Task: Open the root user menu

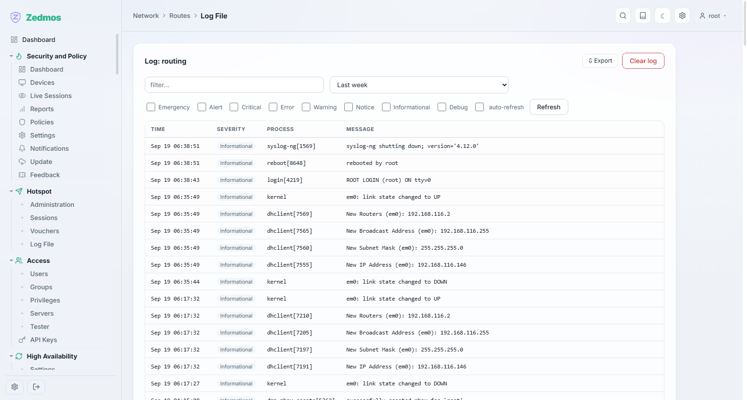Action: click(x=713, y=16)
